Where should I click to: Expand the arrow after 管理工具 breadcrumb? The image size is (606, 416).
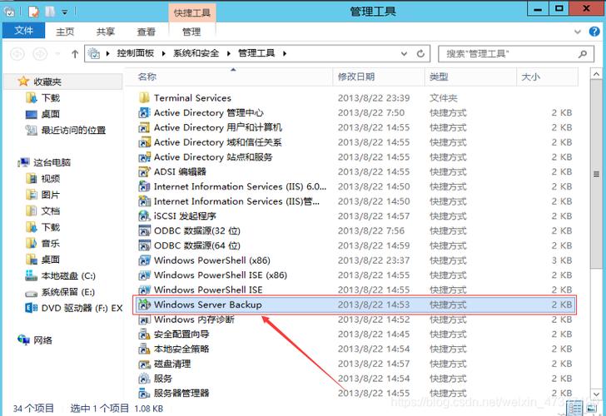click(x=285, y=53)
